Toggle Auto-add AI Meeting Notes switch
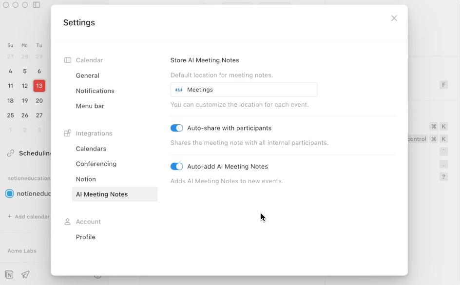Screen dimensions: 460x285 pyautogui.click(x=176, y=167)
